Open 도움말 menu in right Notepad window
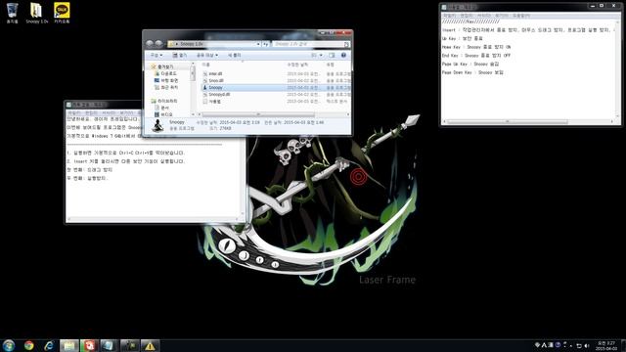This screenshot has height=352, width=626. pos(521,16)
